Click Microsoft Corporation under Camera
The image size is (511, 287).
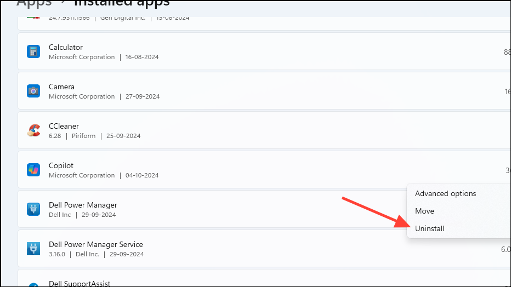[x=82, y=96]
